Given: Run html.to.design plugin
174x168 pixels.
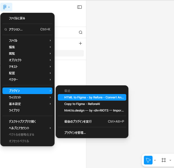Looking at the screenshot, I should (92, 110).
